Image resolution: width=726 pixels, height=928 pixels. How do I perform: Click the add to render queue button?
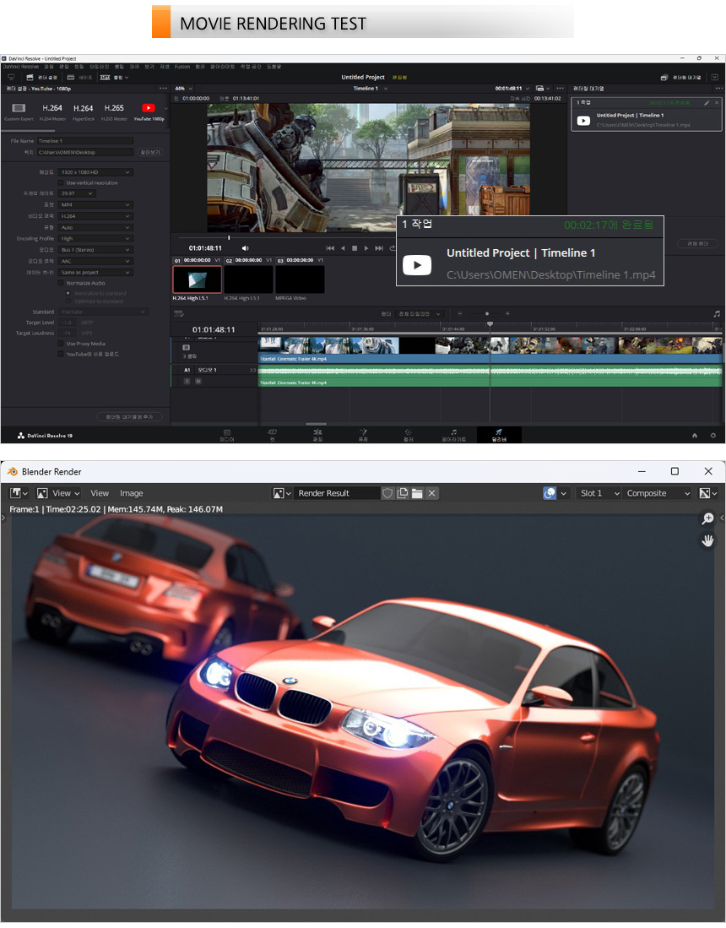[130, 417]
